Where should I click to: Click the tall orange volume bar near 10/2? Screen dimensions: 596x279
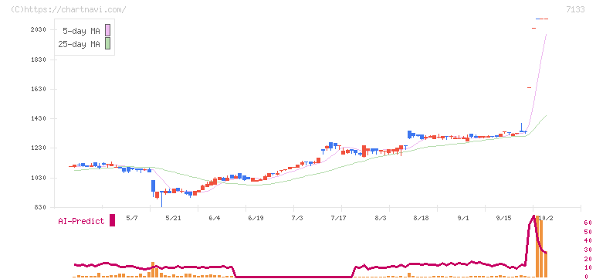(x=537, y=247)
